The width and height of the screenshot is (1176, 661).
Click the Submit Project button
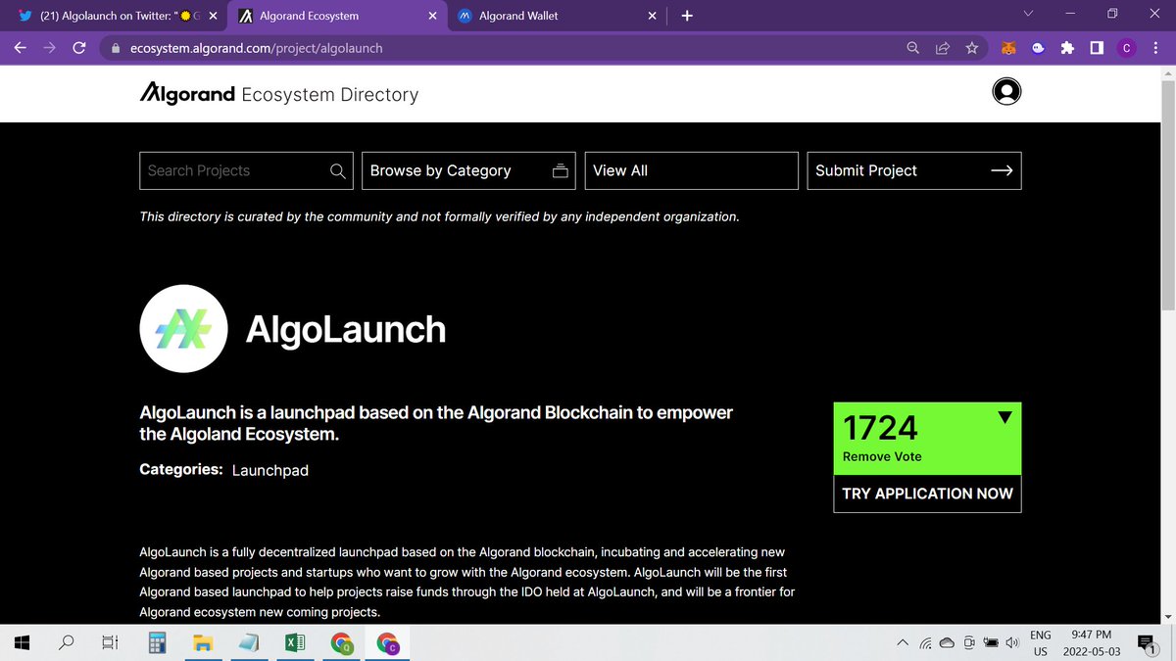click(914, 170)
